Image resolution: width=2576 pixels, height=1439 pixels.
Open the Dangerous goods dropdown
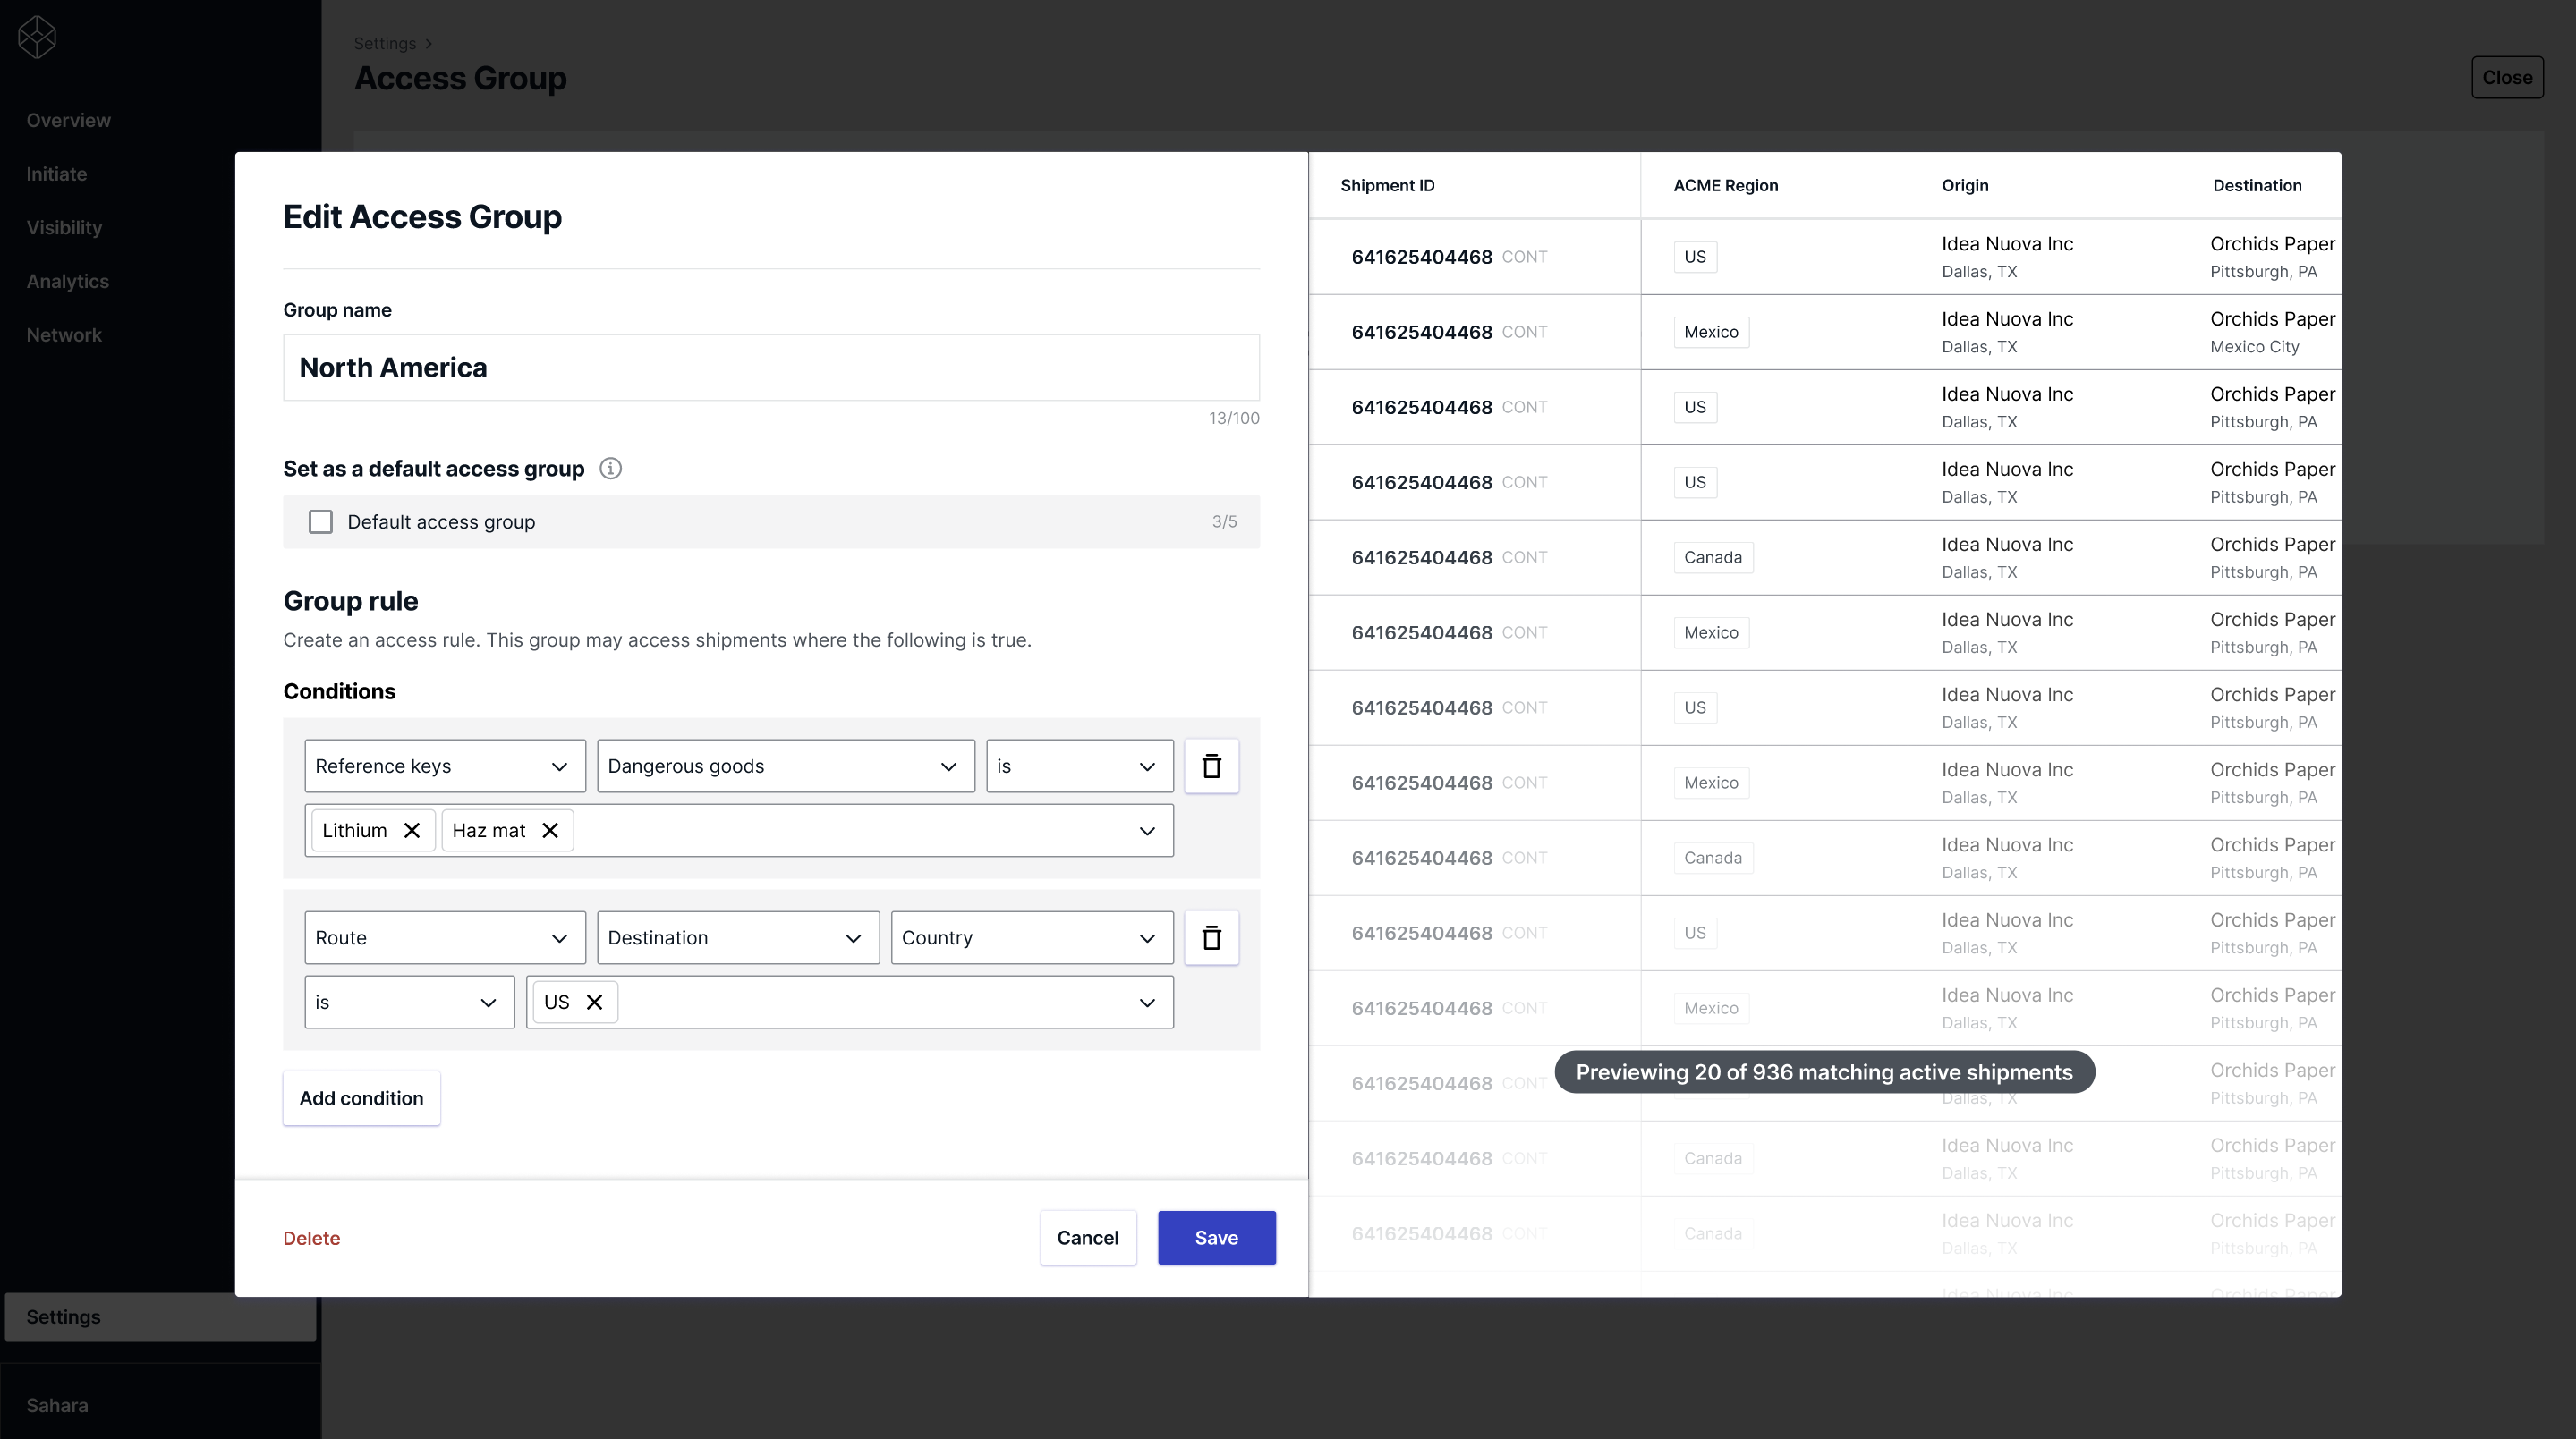786,766
